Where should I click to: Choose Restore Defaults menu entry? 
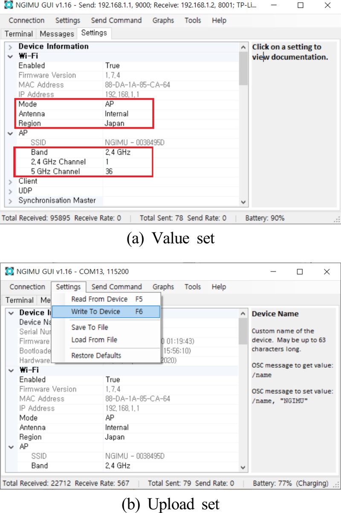106,356
